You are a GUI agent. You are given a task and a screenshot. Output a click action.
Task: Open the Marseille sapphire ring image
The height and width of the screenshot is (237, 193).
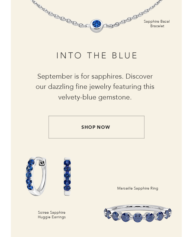coord(138,213)
